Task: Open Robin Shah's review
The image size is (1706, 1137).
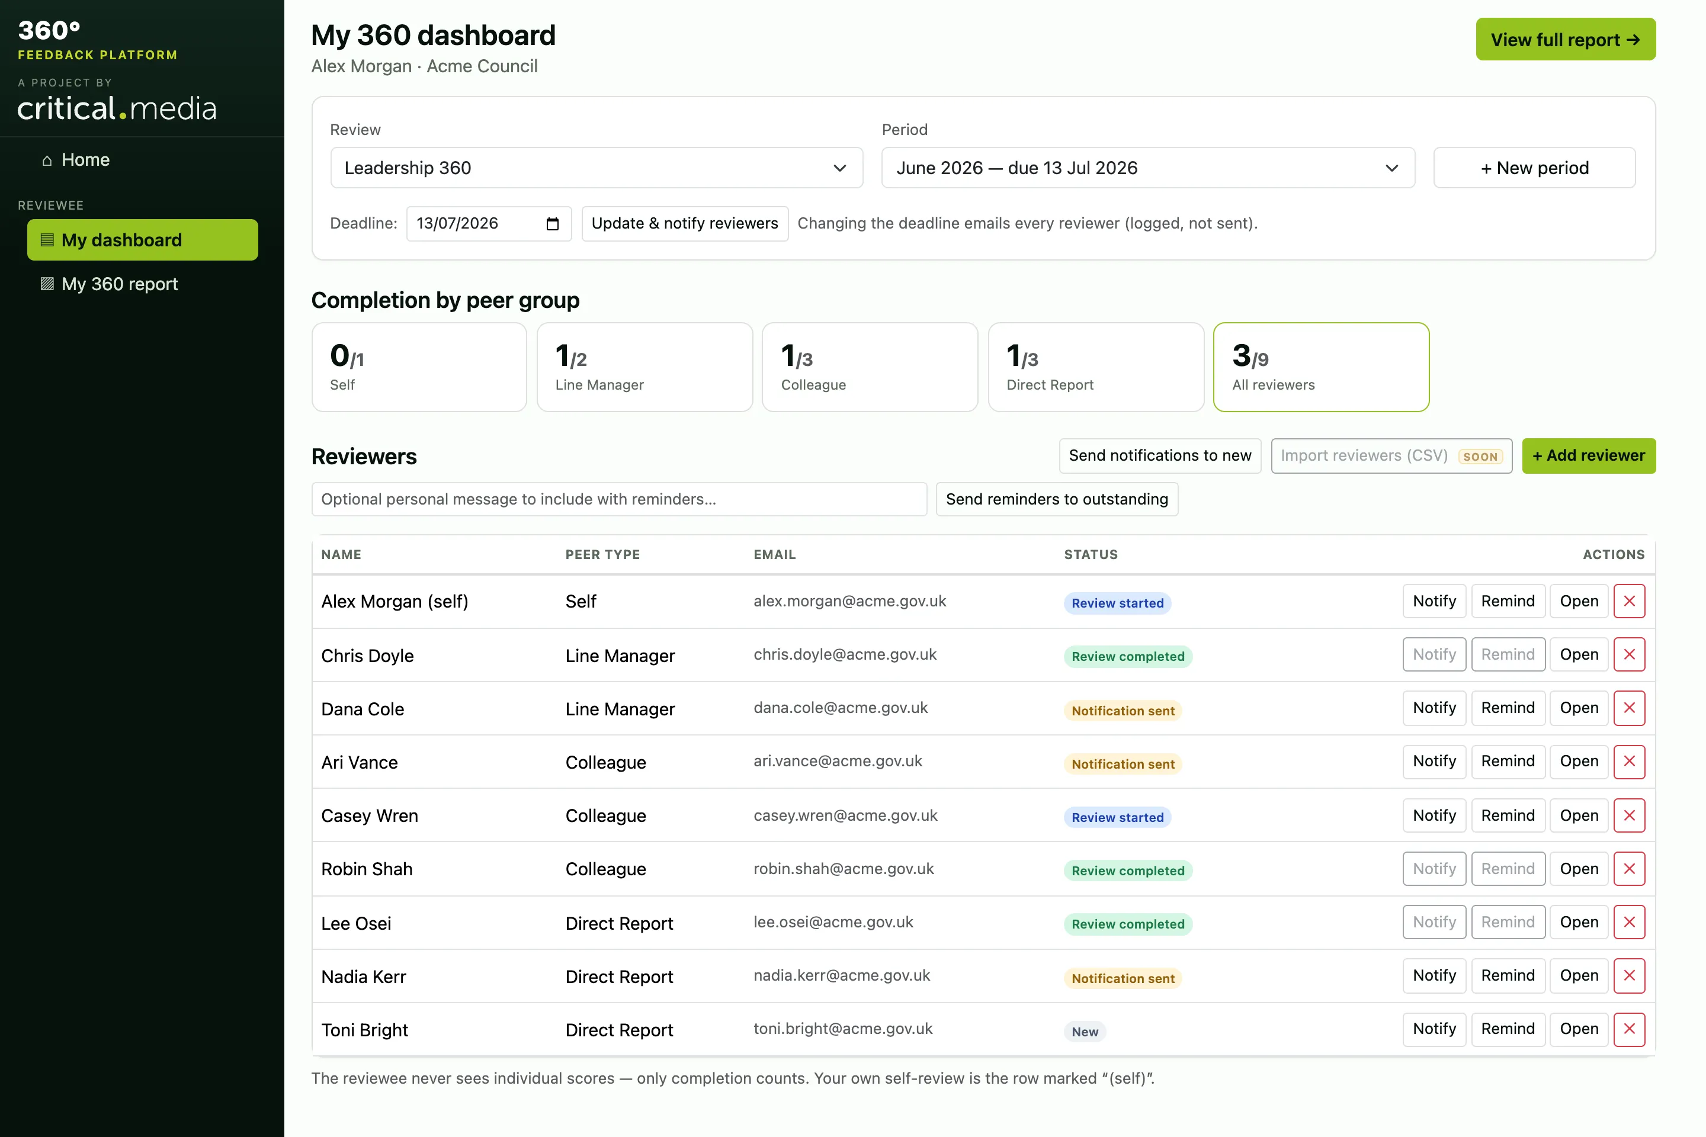Action: 1579,869
